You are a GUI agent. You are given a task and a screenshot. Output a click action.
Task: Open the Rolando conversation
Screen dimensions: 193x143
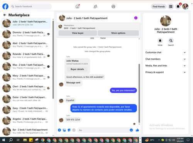(26, 56)
